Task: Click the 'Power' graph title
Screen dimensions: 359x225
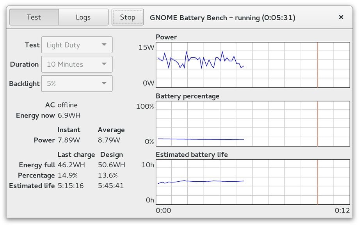Action: tap(166, 37)
